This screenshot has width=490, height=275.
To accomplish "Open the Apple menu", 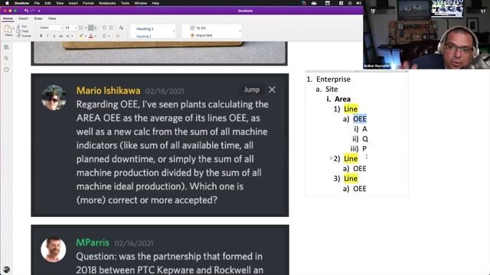I will (x=7, y=3).
